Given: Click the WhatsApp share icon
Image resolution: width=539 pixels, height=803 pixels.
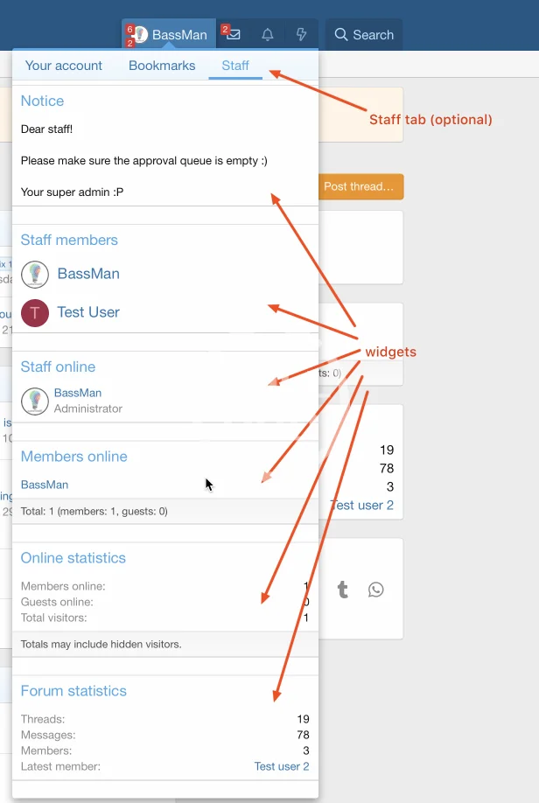Looking at the screenshot, I should tap(375, 590).
